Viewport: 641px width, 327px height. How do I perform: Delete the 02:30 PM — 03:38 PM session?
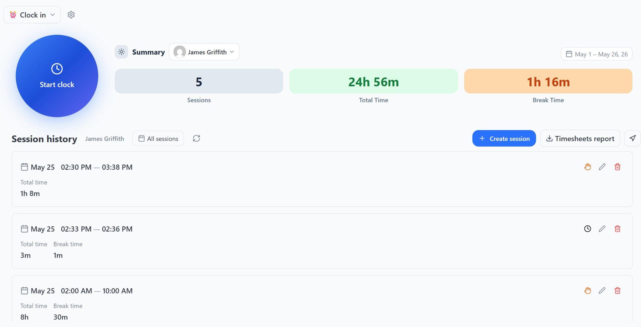(x=618, y=167)
